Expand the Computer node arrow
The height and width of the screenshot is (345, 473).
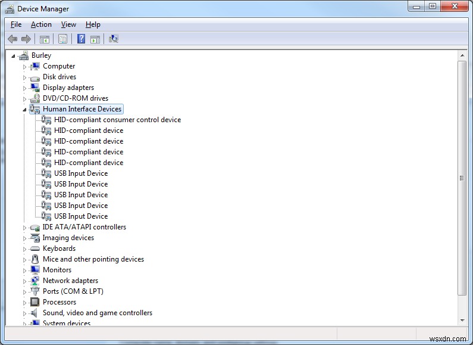click(24, 67)
